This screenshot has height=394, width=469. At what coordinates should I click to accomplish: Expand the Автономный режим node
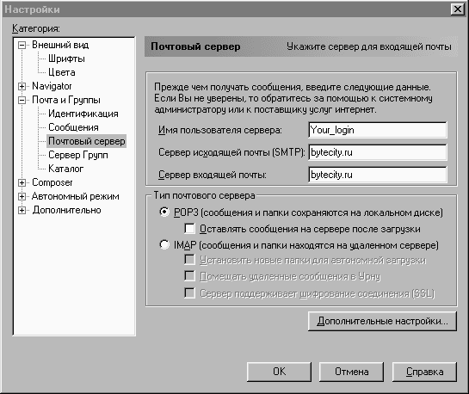click(22, 196)
